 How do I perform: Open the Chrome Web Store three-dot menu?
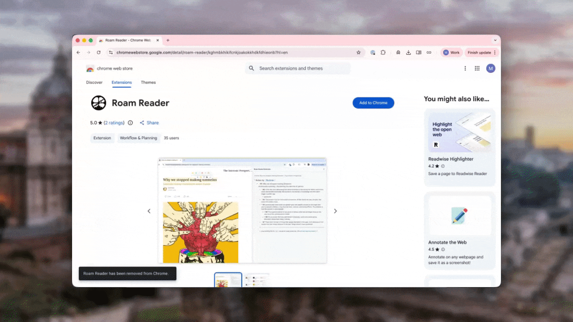(x=465, y=68)
